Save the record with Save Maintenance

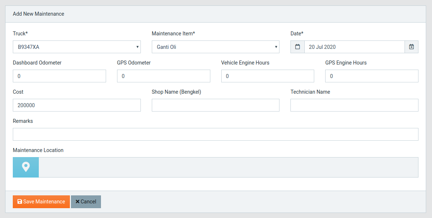pyautogui.click(x=41, y=202)
